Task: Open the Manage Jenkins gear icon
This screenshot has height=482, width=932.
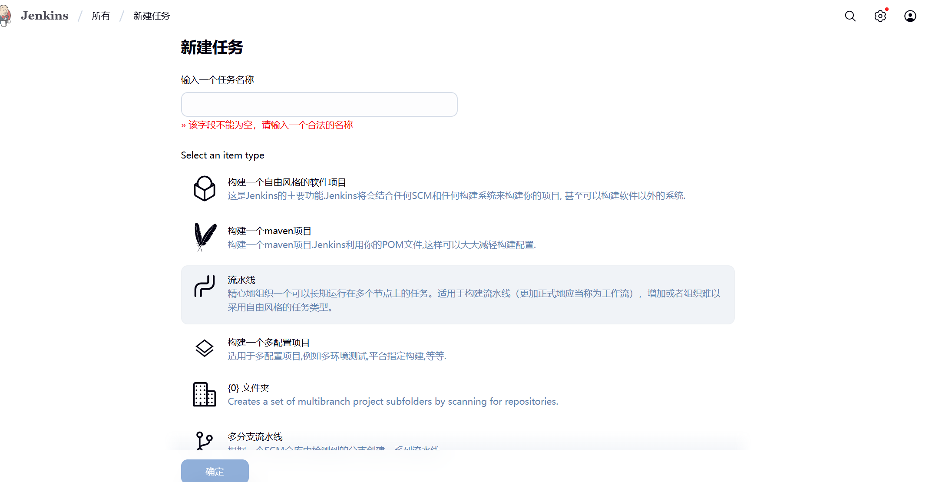Action: point(880,16)
